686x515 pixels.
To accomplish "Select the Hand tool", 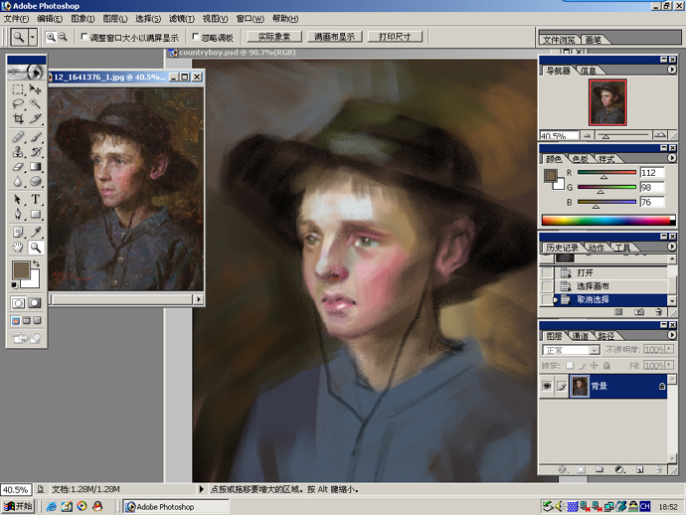I will (18, 248).
